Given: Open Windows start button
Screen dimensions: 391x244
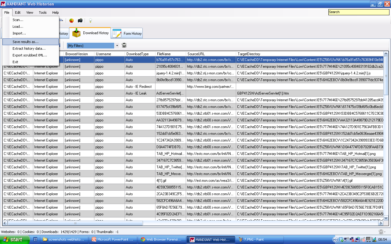Looking at the screenshot, I should point(15,240).
